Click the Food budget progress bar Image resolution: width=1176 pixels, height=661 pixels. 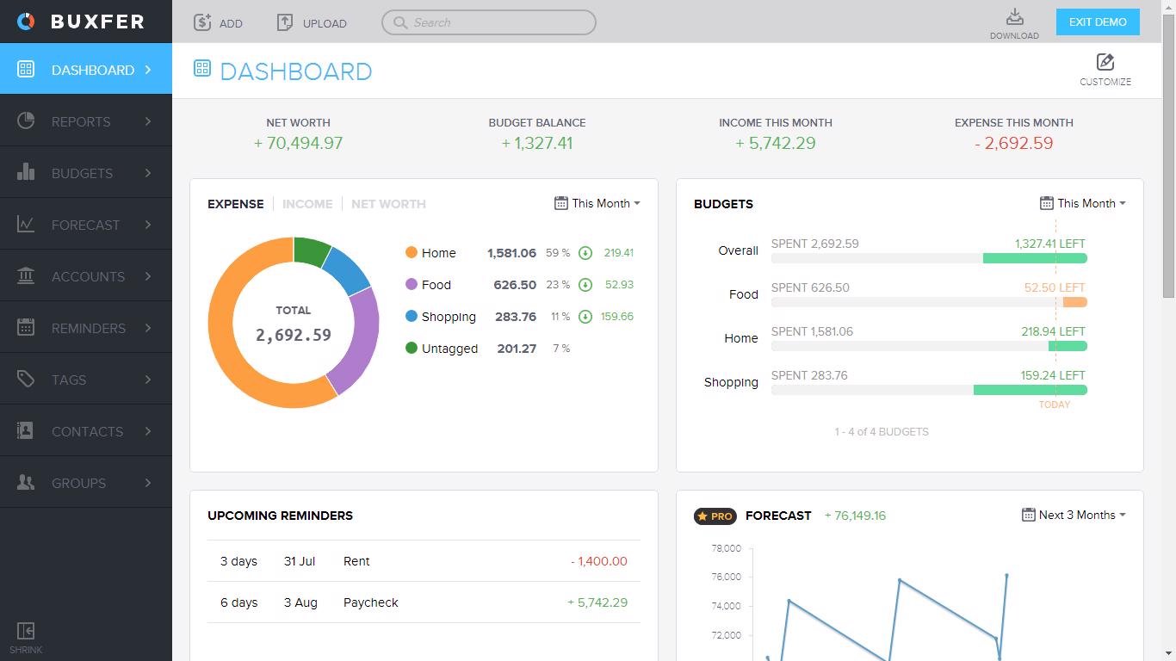[928, 302]
